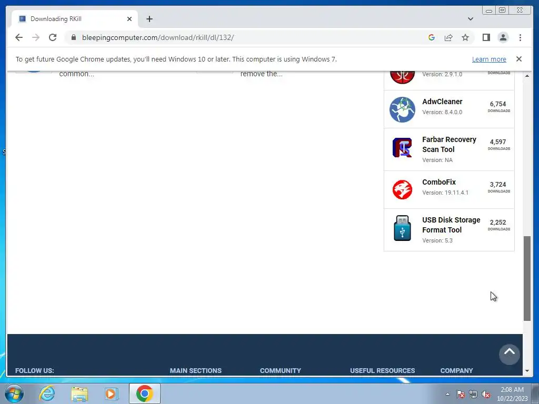Expand the tab search dropdown arrow
The image size is (539, 404).
click(471, 19)
